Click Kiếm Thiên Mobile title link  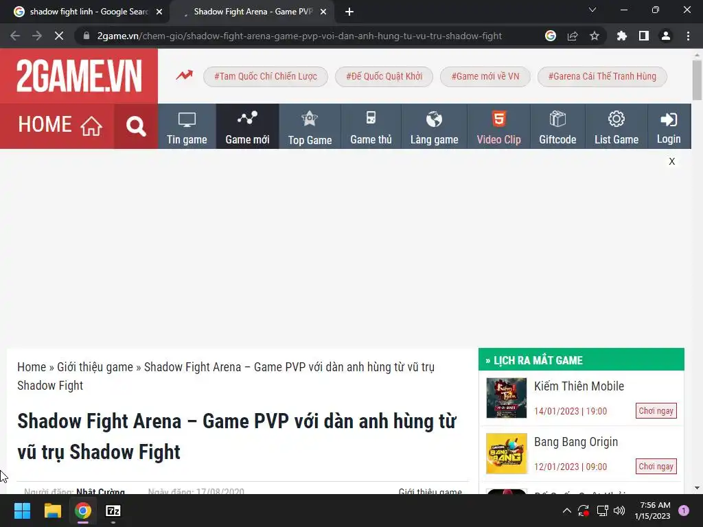579,386
